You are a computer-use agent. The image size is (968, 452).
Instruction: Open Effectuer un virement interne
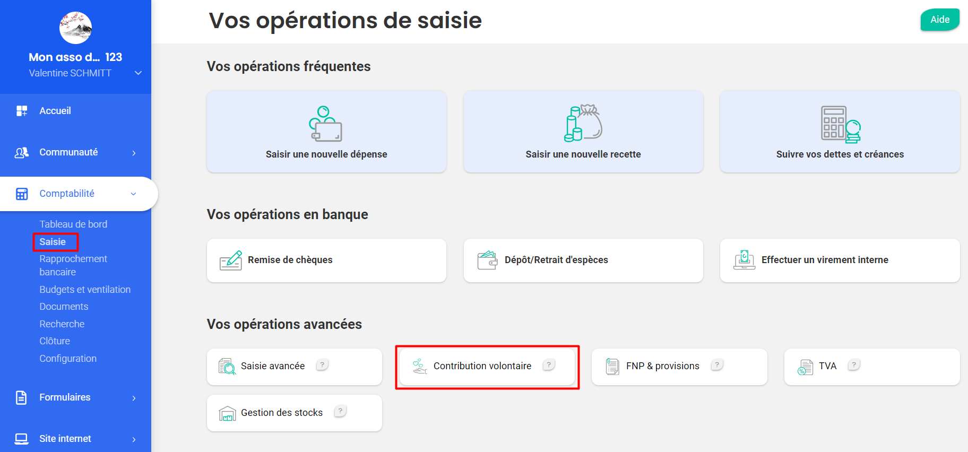(824, 260)
